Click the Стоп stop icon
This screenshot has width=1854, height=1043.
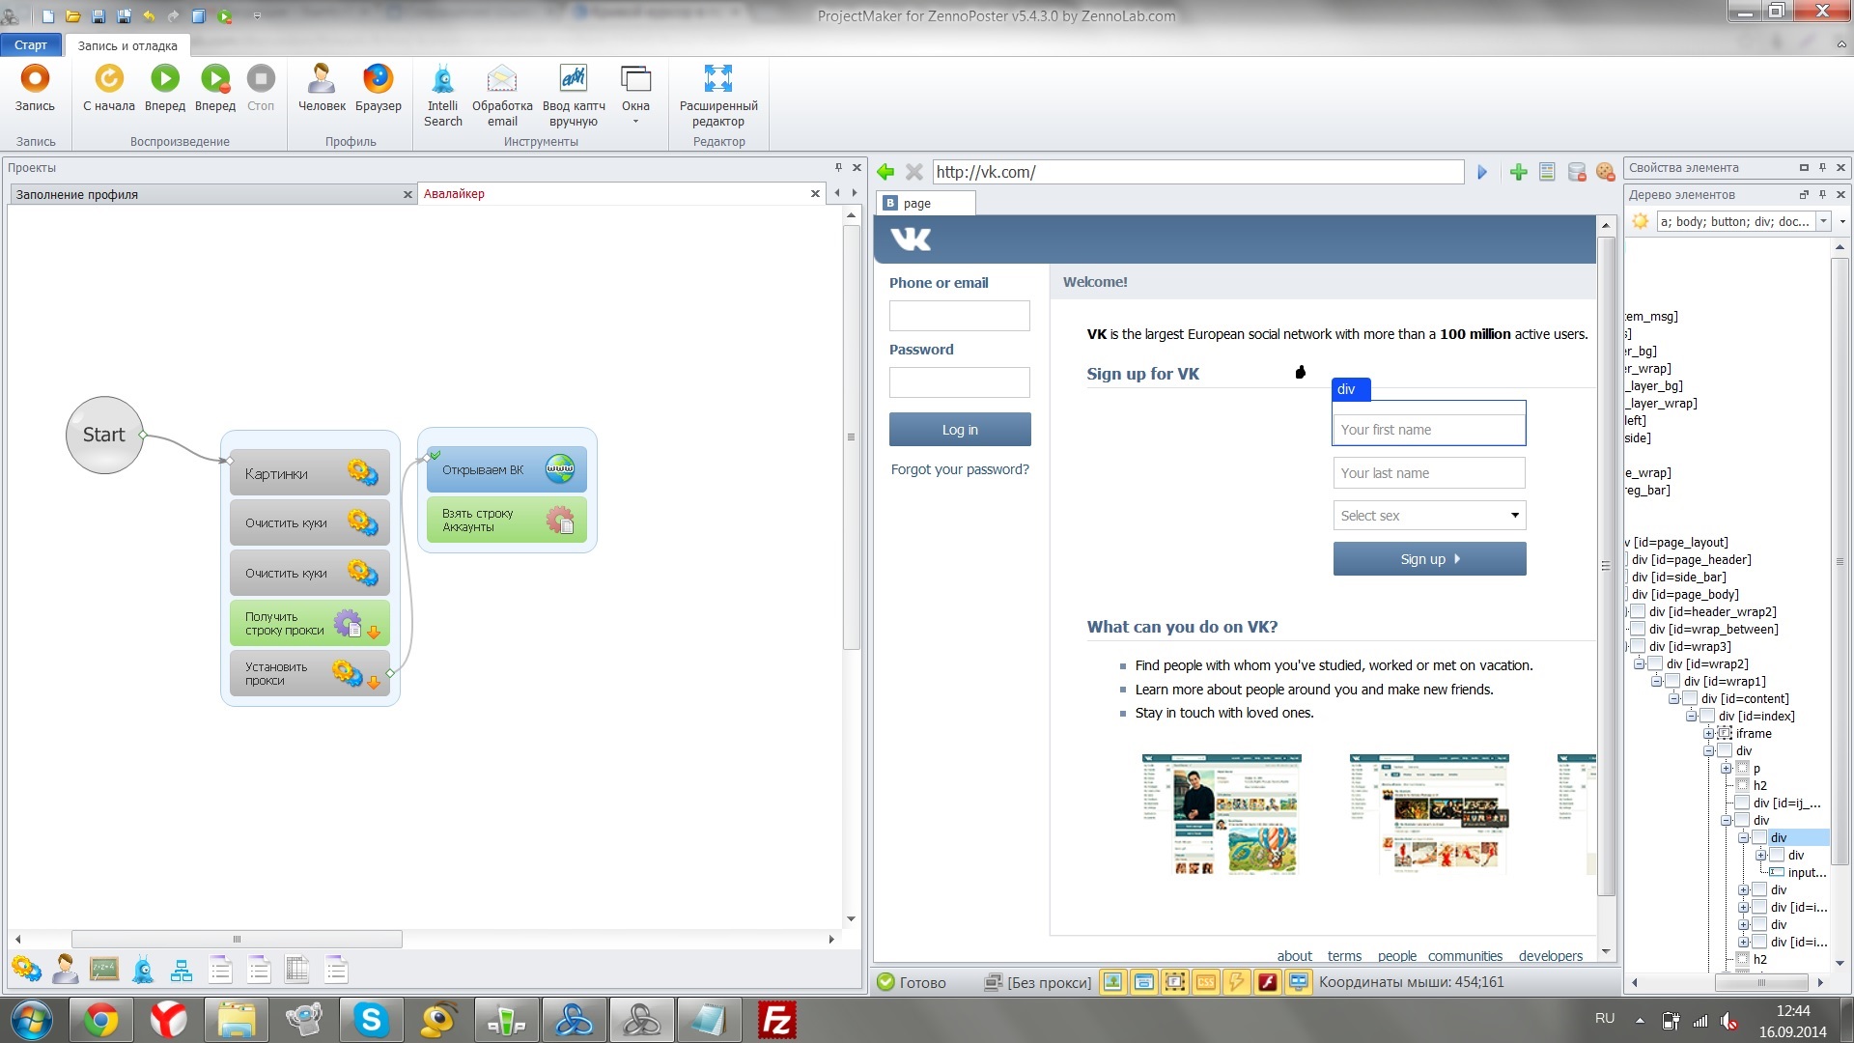click(x=261, y=79)
